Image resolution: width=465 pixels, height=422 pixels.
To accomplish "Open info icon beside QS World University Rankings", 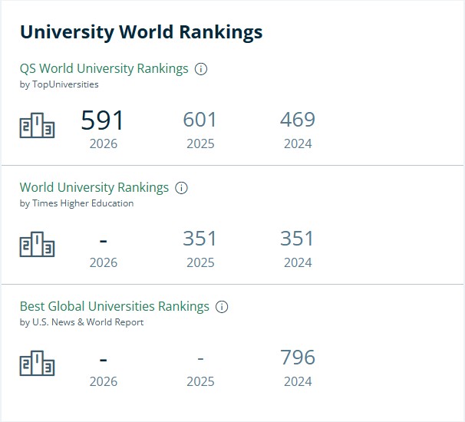I will point(201,69).
